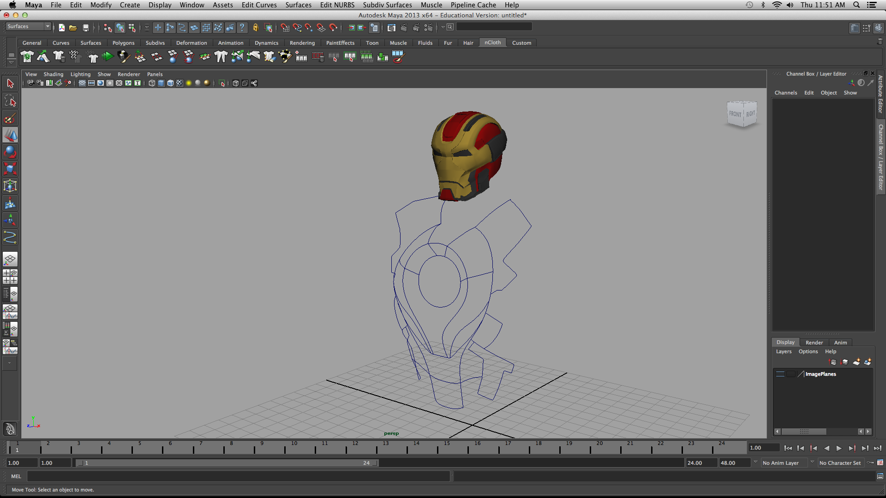Select the Universal Manipulator tool
This screenshot has width=886, height=498.
tap(10, 186)
